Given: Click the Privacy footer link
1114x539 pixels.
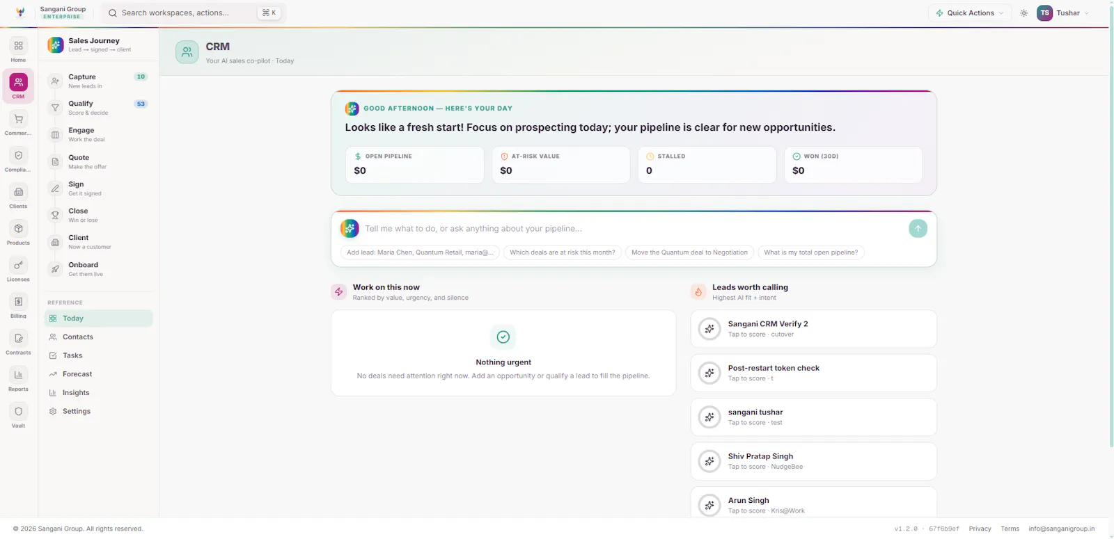Looking at the screenshot, I should [x=980, y=529].
